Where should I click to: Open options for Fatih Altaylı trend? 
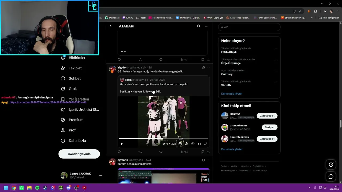click(x=276, y=49)
